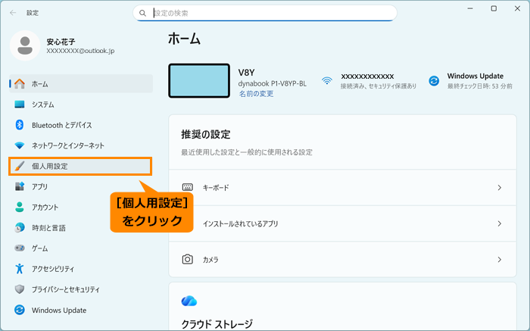
Task: Close the Settings window
Action: coord(517,8)
